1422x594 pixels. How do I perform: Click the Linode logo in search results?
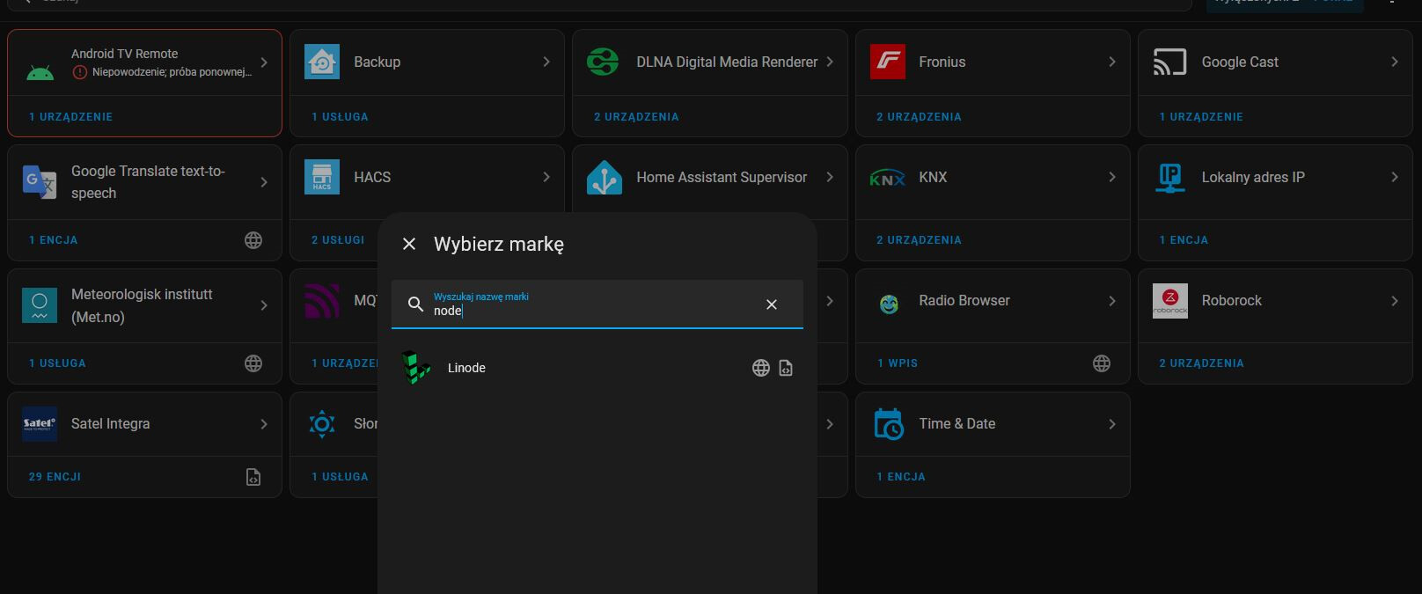[415, 368]
